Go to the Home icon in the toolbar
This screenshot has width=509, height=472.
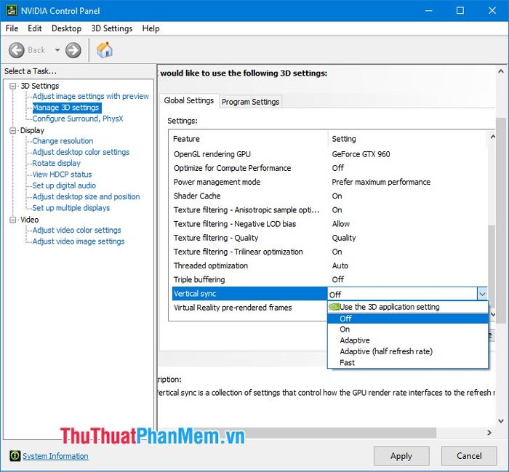[x=104, y=50]
